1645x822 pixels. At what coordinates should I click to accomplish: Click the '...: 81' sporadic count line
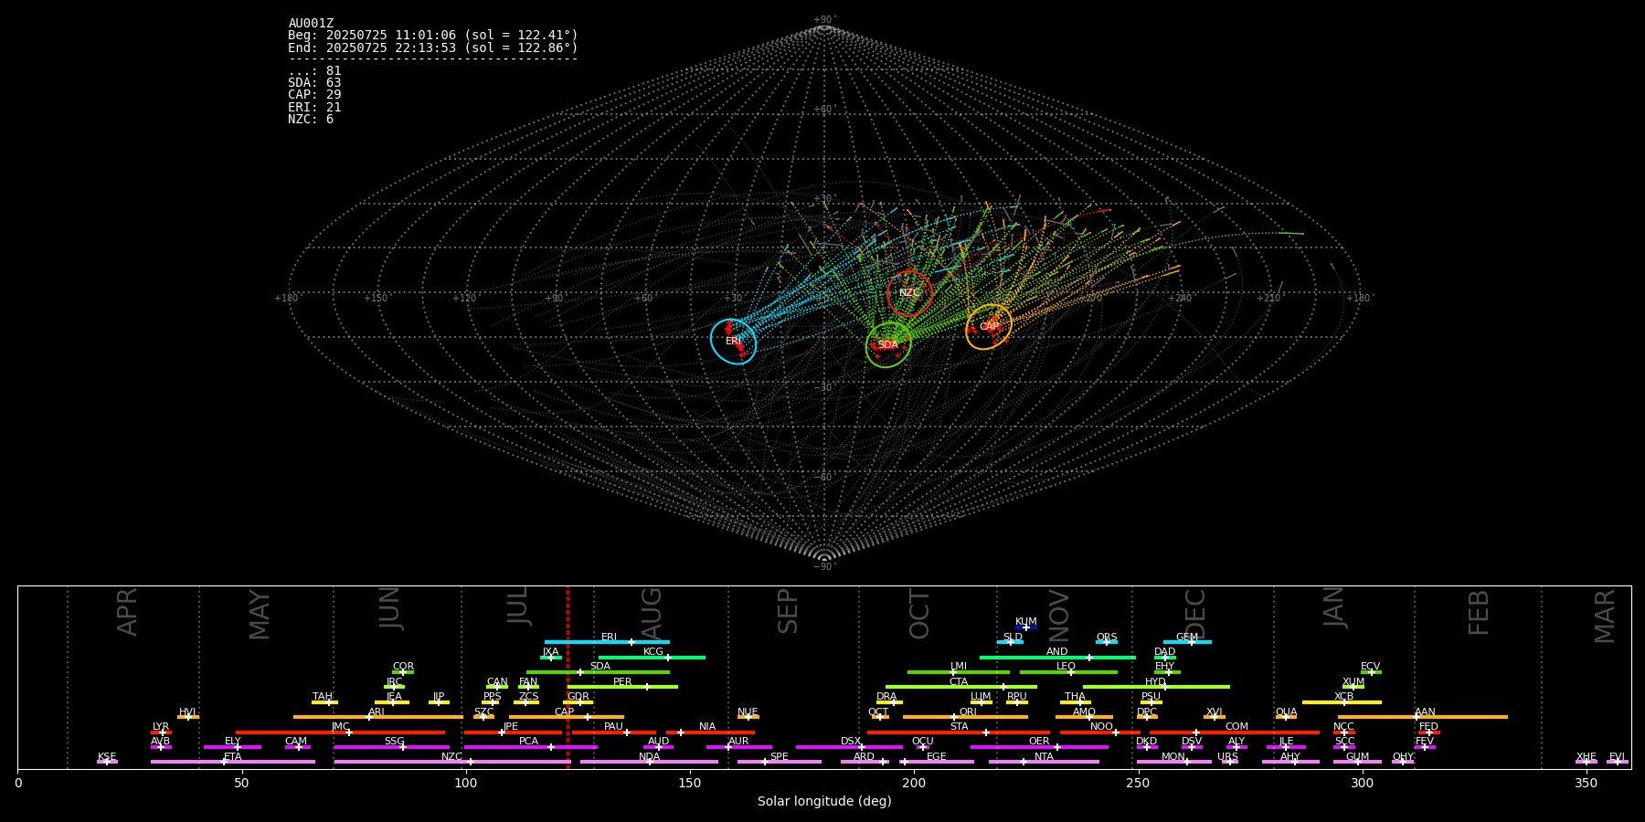[314, 71]
